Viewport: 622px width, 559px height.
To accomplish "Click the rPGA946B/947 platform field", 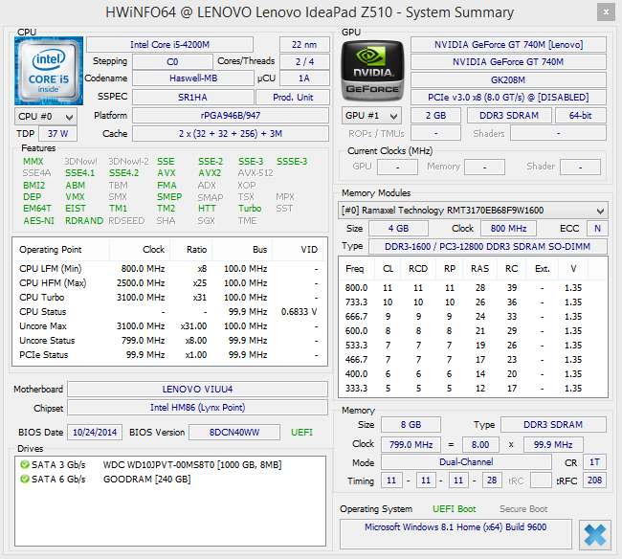I will coord(231,116).
